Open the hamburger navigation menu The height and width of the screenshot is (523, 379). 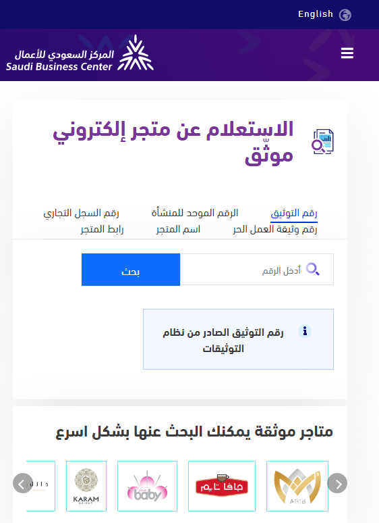coord(347,53)
